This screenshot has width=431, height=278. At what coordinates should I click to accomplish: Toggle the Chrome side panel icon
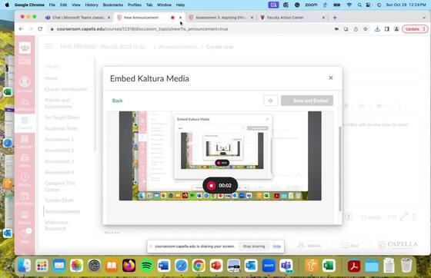point(386,28)
